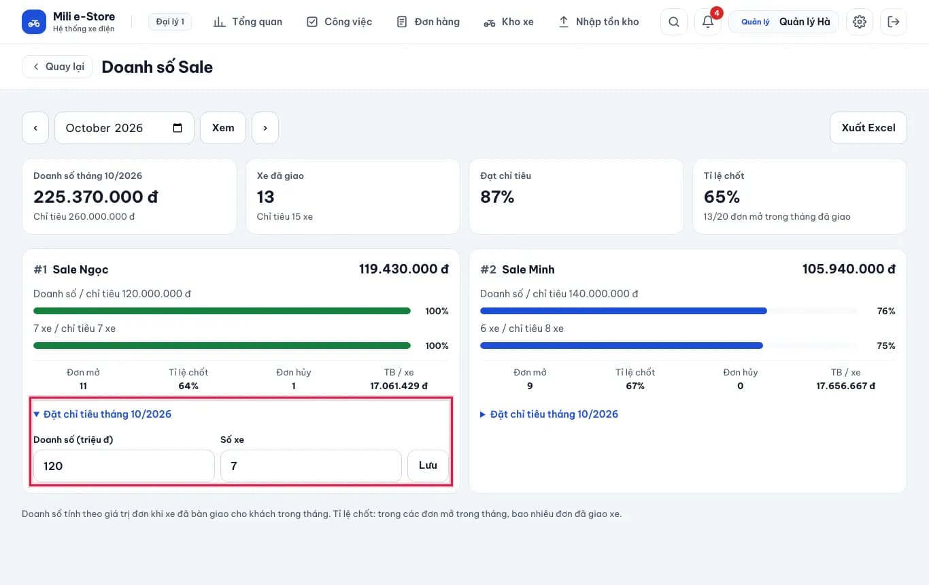Viewport: 929px width, 585px height.
Task: Click Sale Minh 75% vehicle progress bar
Action: [669, 346]
